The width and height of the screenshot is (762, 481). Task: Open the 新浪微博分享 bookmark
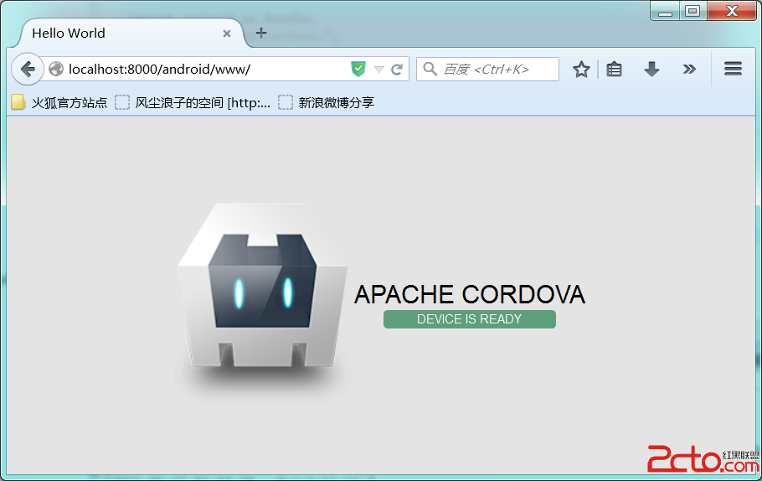pyautogui.click(x=326, y=102)
